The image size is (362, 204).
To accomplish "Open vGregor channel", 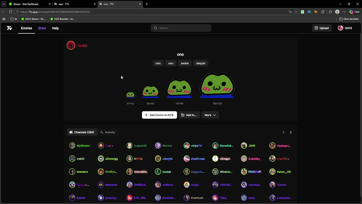I will point(222,159).
